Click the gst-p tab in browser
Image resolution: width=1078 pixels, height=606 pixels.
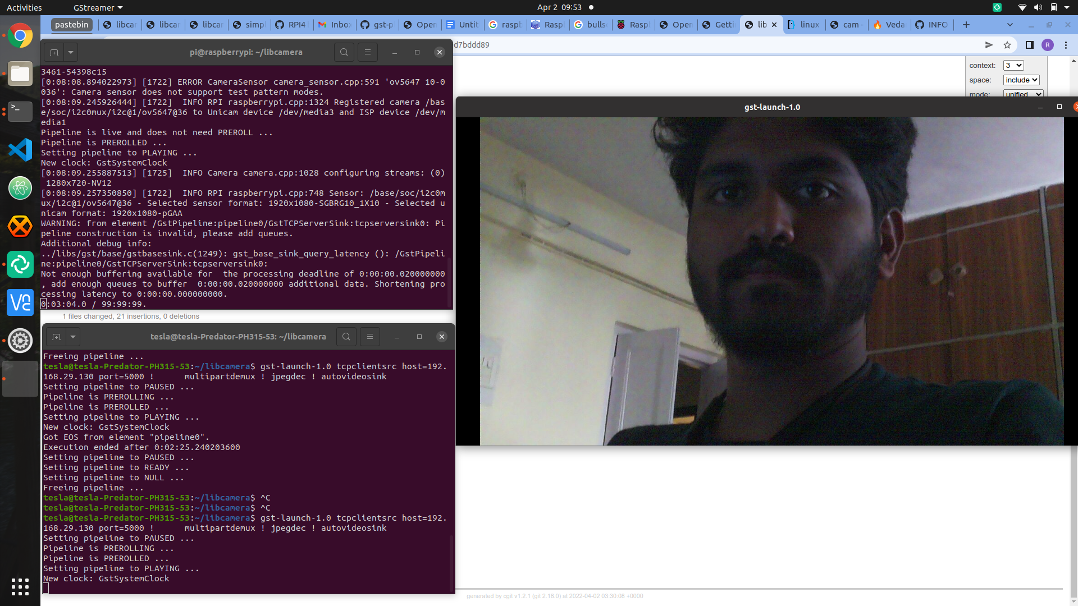(378, 25)
